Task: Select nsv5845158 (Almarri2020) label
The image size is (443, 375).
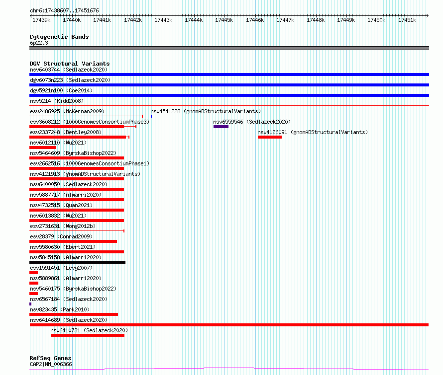Action: [x=66, y=257]
